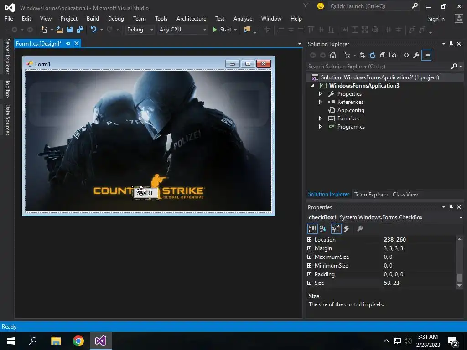Click the Save All icon
Screen dimensions: 467x350
point(80,30)
